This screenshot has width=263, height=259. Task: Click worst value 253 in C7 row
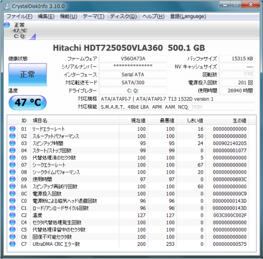(170, 244)
